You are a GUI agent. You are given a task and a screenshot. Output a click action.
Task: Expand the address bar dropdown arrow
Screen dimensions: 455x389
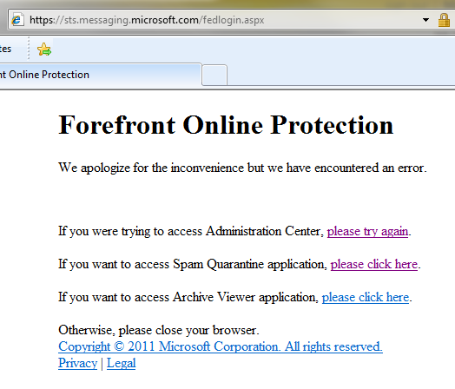point(425,20)
